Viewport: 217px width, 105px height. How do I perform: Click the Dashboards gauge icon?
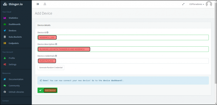[5, 24]
